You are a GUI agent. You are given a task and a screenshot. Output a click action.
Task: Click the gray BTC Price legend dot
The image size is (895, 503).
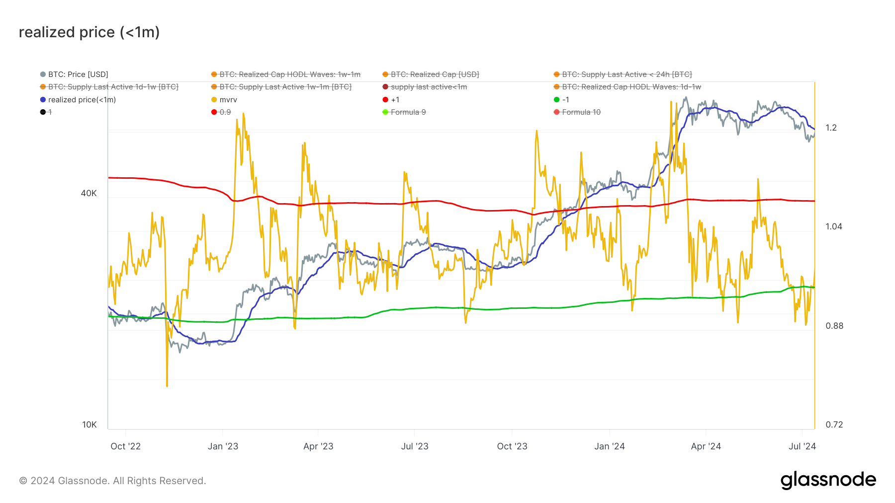pyautogui.click(x=43, y=74)
